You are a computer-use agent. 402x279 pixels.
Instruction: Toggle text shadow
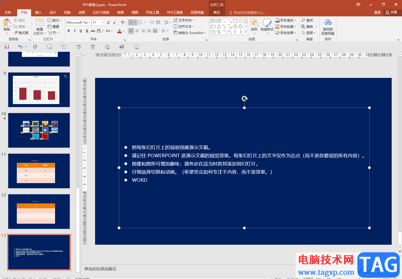coord(87,31)
